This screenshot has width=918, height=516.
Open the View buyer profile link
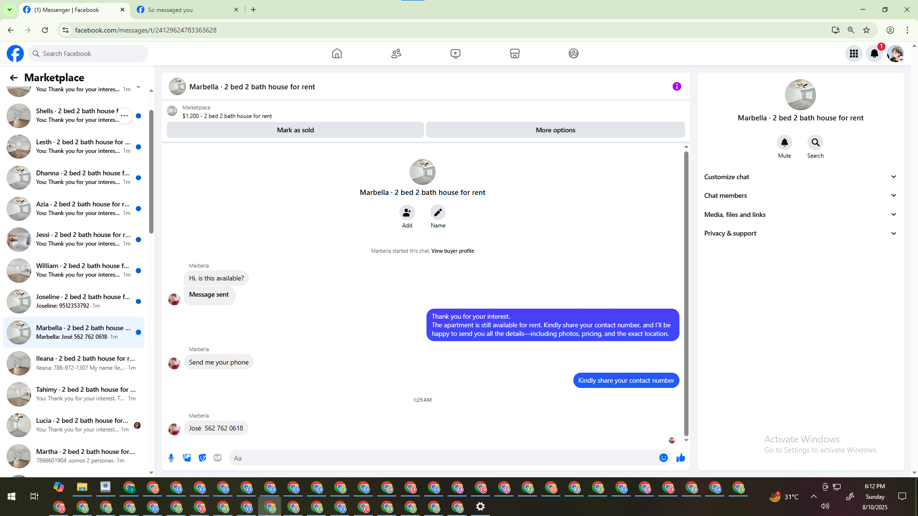(452, 251)
